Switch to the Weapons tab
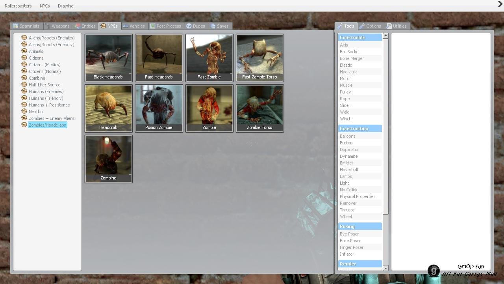Viewport: 504px width, 284px height. pos(57,26)
